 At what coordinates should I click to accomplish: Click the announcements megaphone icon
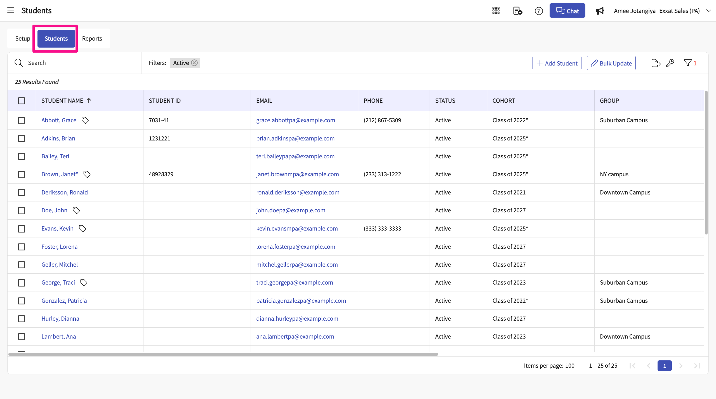tap(600, 11)
